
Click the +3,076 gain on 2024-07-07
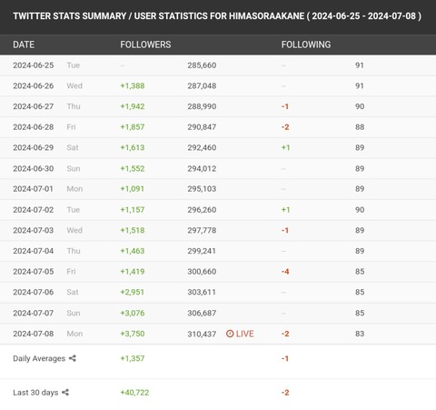coord(133,313)
